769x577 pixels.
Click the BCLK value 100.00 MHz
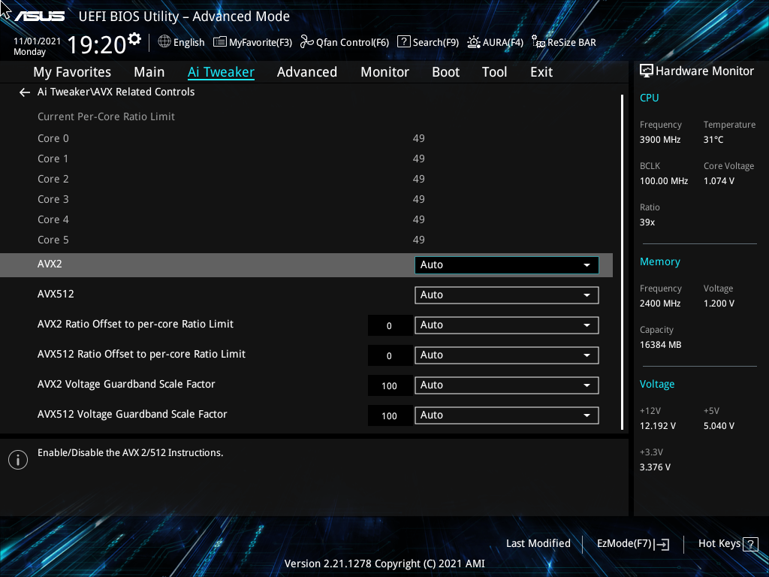coord(664,181)
